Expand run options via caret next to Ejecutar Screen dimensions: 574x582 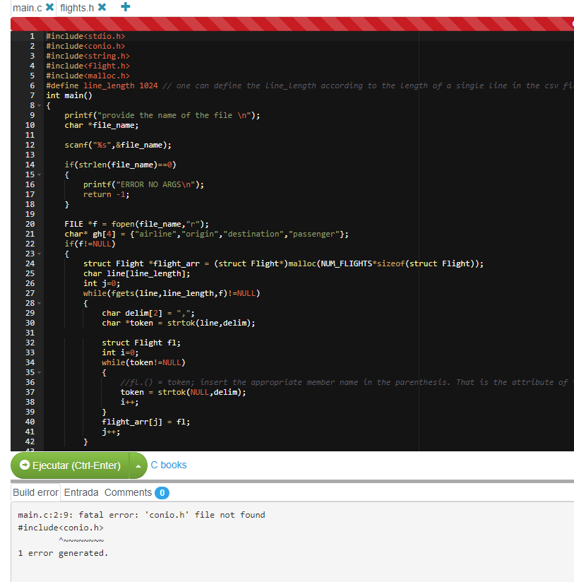(x=137, y=465)
